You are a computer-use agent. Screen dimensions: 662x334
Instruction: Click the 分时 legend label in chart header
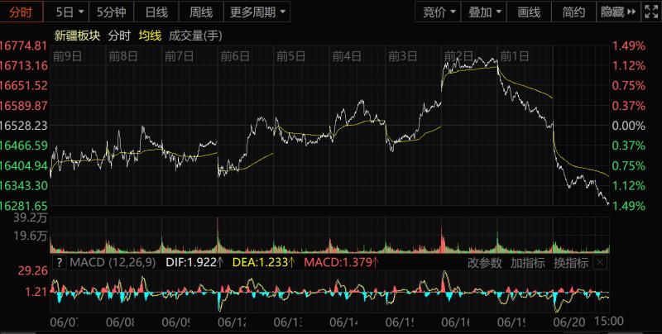[119, 36]
